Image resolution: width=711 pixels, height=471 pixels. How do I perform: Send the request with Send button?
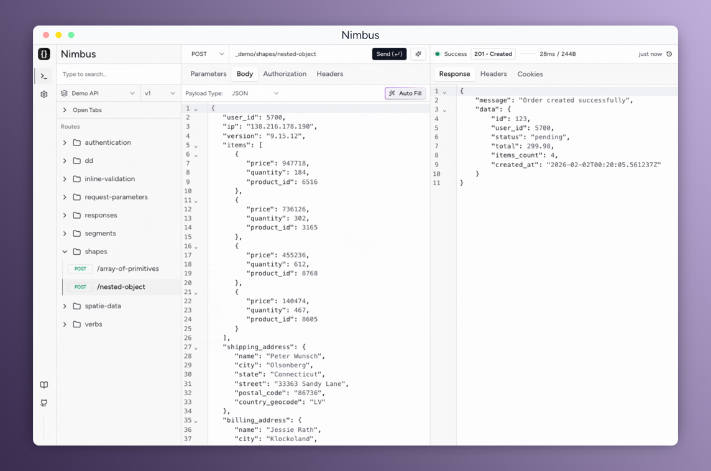[389, 54]
